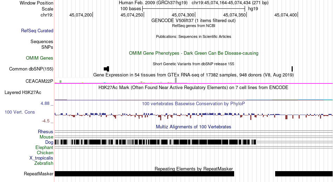Click the Rhesus alignment row label
333x182 pixels.
46,132
